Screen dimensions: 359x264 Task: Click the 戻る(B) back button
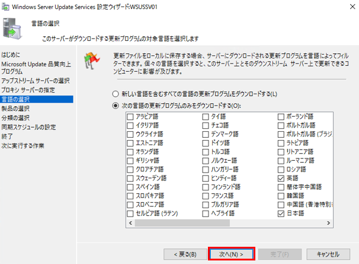tap(185, 254)
